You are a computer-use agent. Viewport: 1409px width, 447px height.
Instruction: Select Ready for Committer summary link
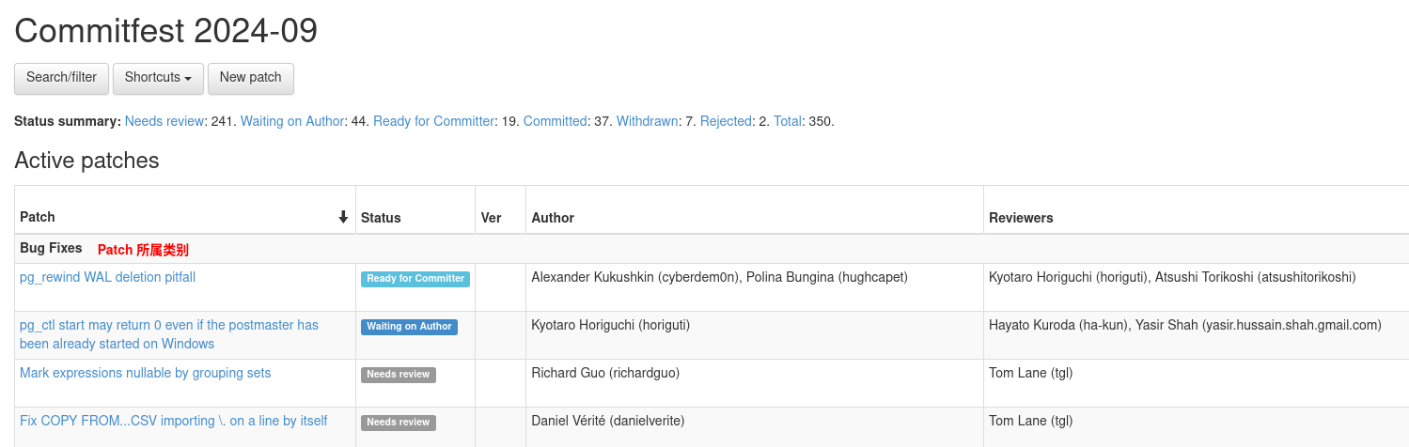433,121
